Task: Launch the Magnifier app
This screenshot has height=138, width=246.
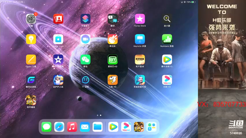Action: pos(167,19)
